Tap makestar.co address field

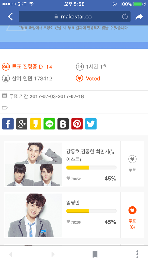click(x=75, y=17)
